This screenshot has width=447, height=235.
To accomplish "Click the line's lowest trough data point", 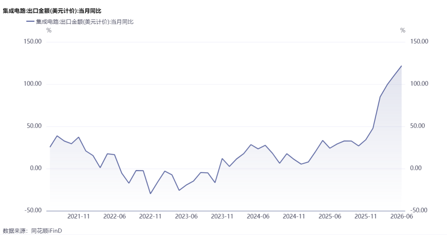I will point(150,194).
